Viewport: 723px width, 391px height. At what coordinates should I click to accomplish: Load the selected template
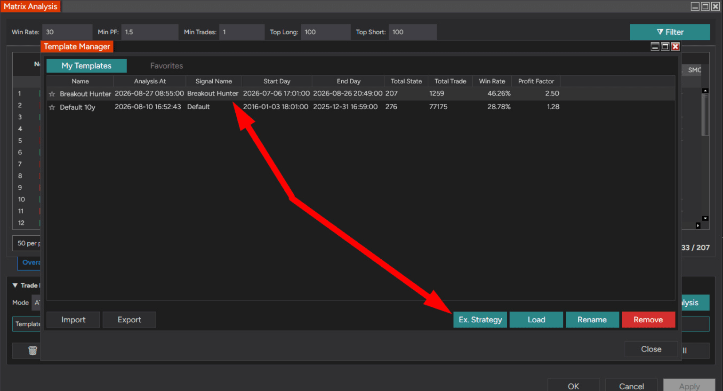536,319
